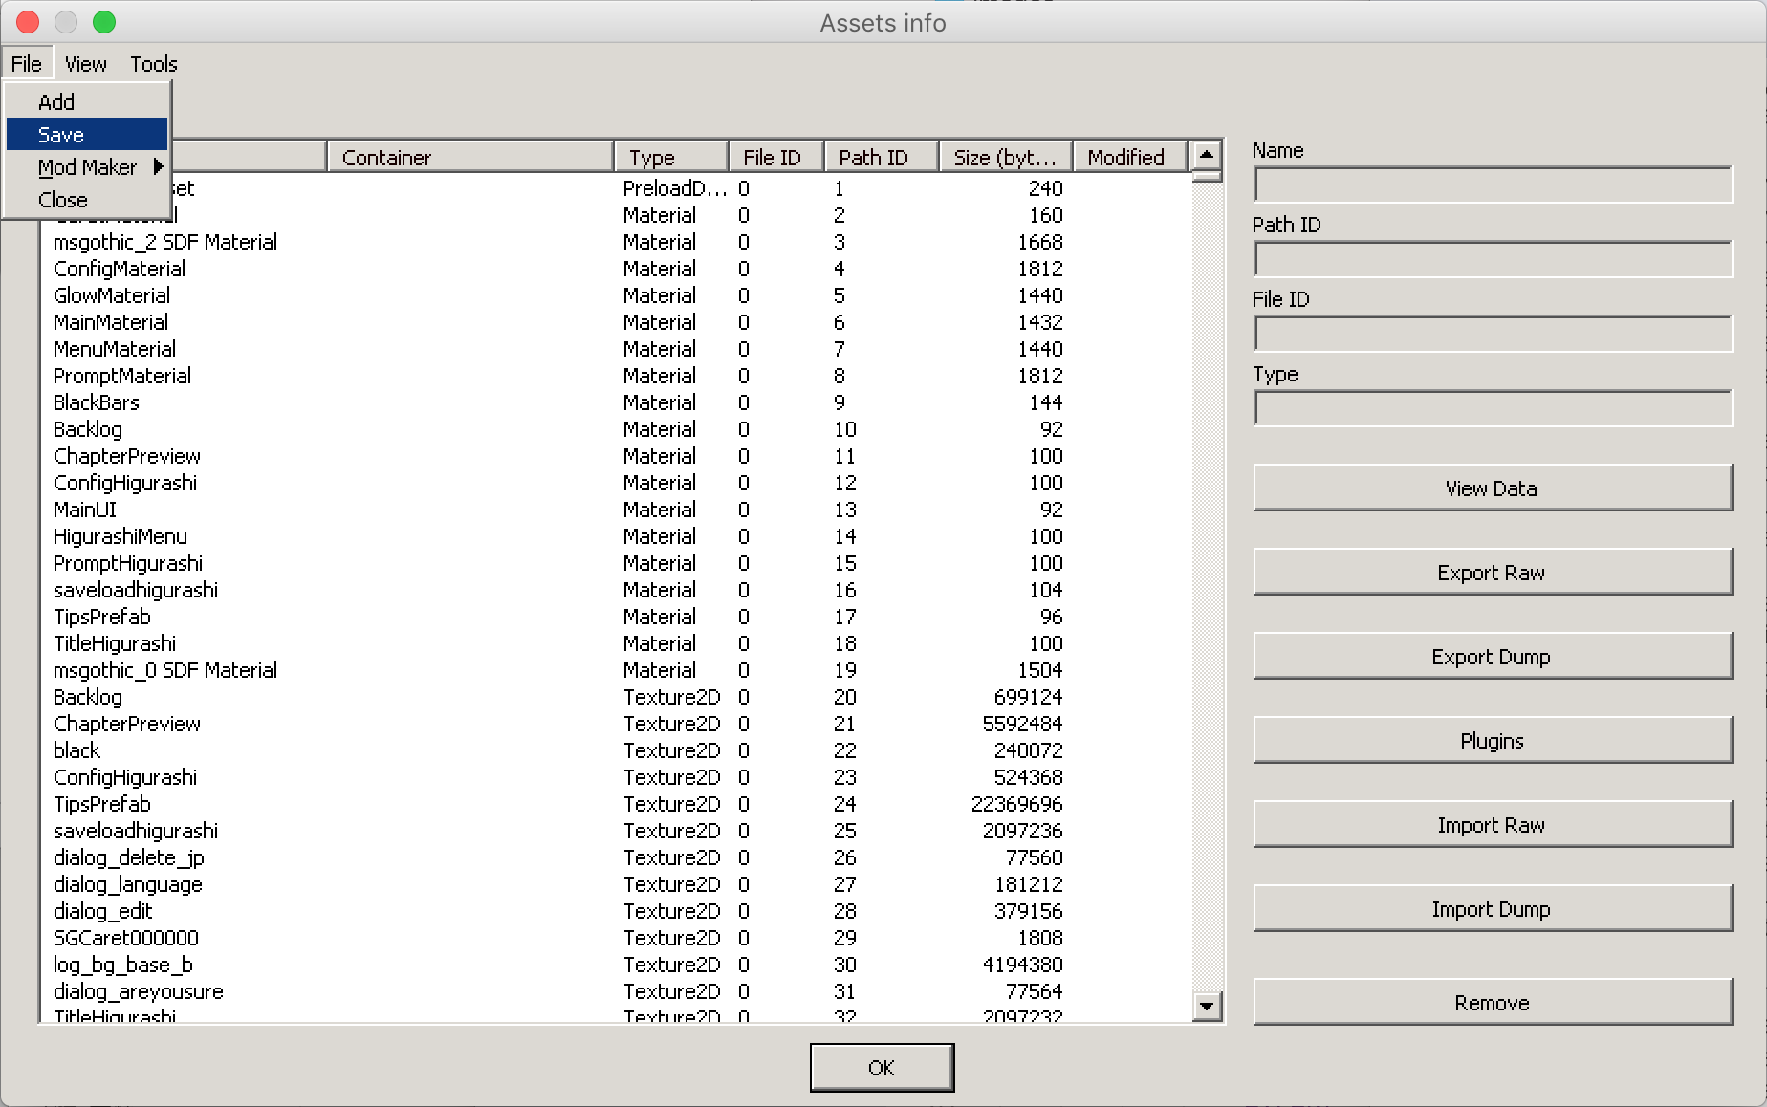This screenshot has width=1767, height=1107.
Task: Click the scroll down arrow of asset list
Action: tap(1207, 1006)
